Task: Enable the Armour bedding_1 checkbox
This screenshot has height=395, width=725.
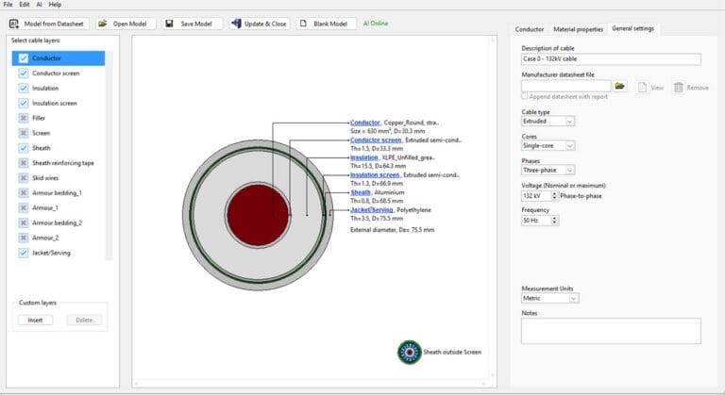Action: [23, 192]
